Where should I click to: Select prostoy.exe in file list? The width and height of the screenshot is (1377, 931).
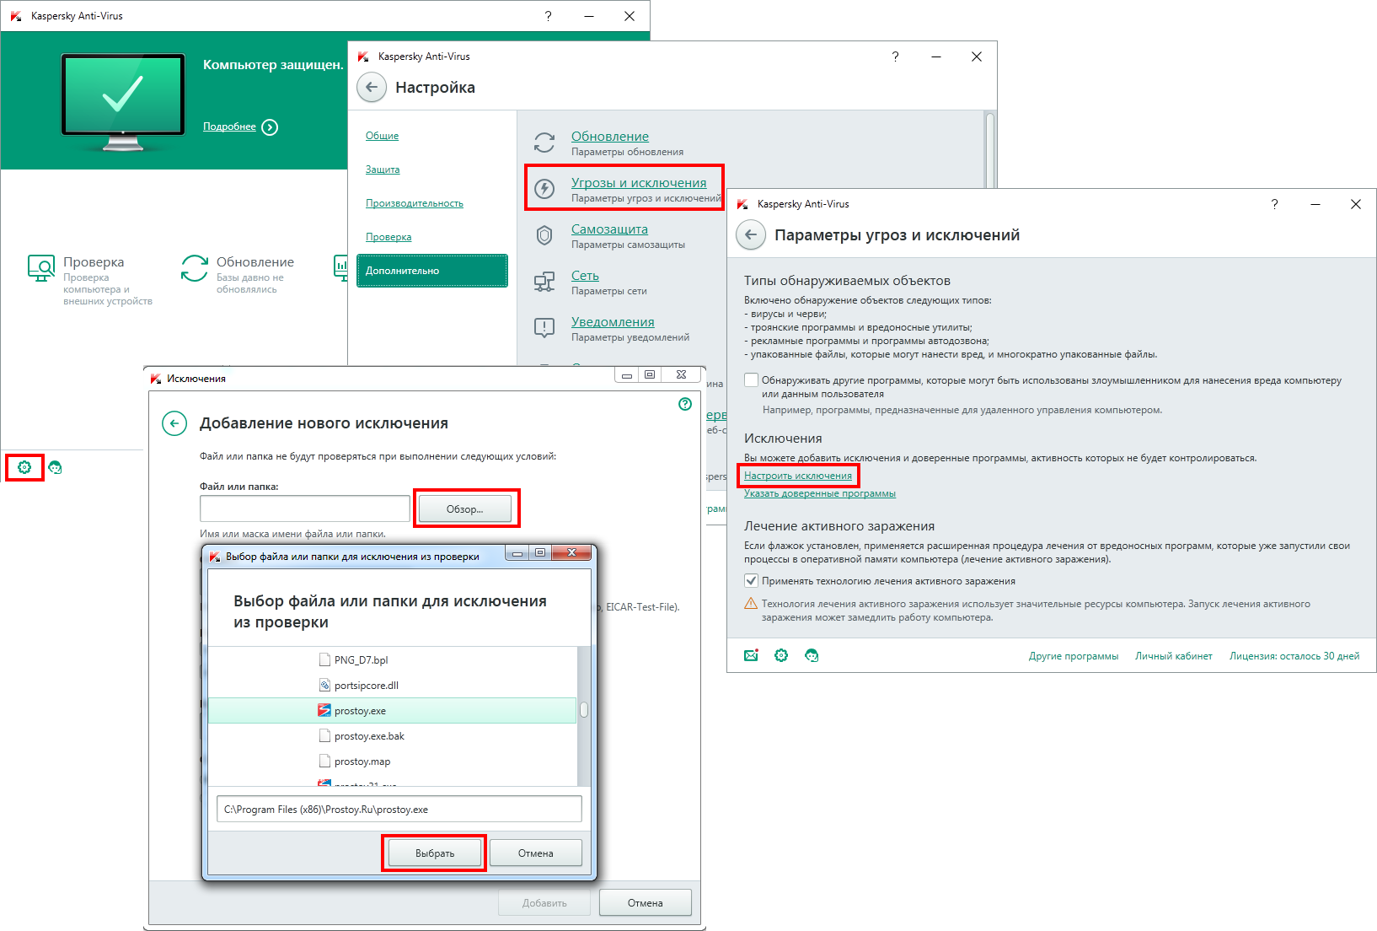click(360, 711)
